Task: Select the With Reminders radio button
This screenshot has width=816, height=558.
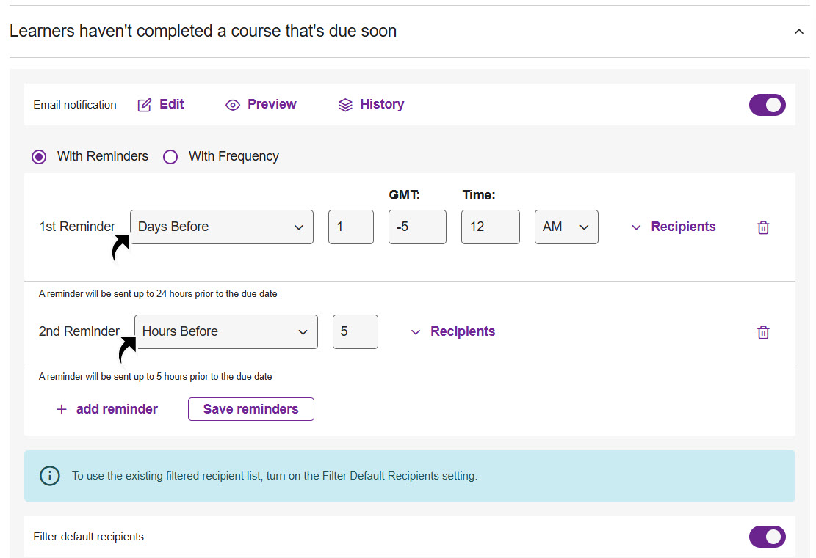Action: 39,156
